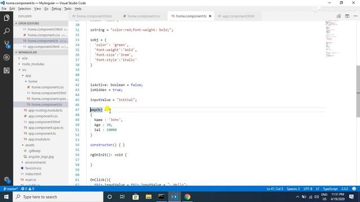
Task: Open the Selection menu
Action: [24, 9]
